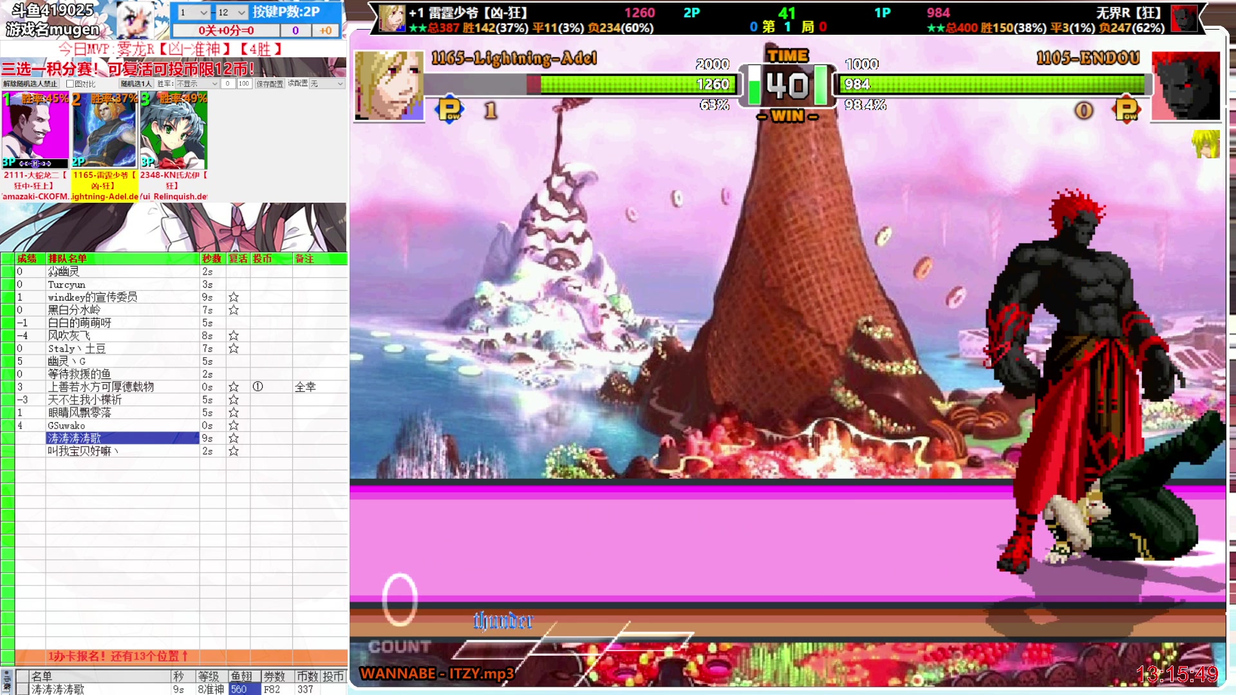This screenshot has height=695, width=1236.
Task: Open the second number dropdown showing 12
Action: coord(232,12)
